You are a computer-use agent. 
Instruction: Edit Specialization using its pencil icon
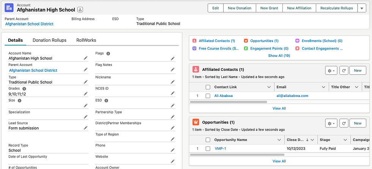pos(86,117)
